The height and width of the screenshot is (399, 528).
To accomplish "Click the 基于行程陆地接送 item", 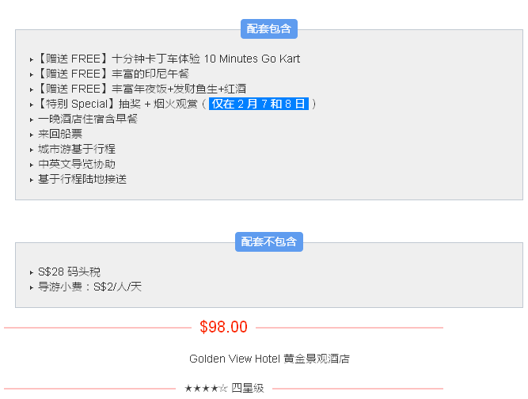I will [x=82, y=179].
